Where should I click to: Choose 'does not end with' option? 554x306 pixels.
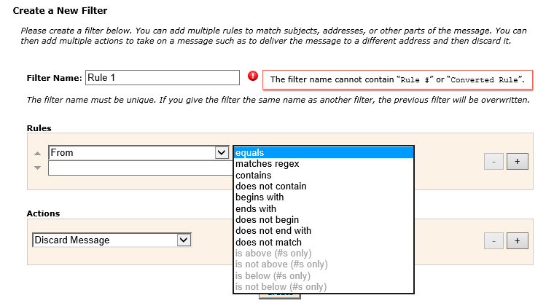(323, 231)
